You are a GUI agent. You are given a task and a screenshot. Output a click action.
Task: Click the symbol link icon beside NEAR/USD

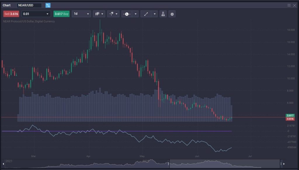coord(48,5)
